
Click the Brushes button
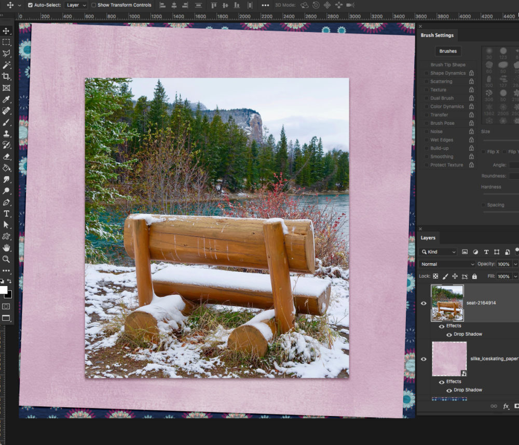[448, 51]
